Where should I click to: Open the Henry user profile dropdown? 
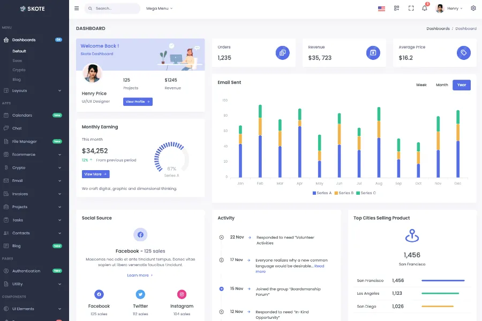click(450, 9)
